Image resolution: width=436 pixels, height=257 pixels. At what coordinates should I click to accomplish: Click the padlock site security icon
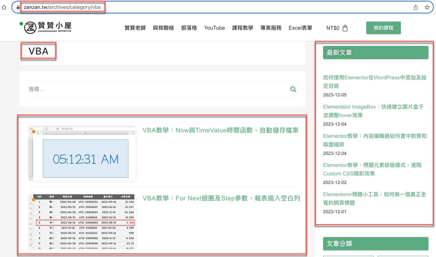pyautogui.click(x=18, y=7)
